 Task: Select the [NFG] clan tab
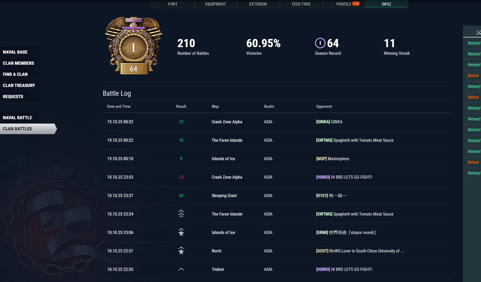[x=386, y=4]
